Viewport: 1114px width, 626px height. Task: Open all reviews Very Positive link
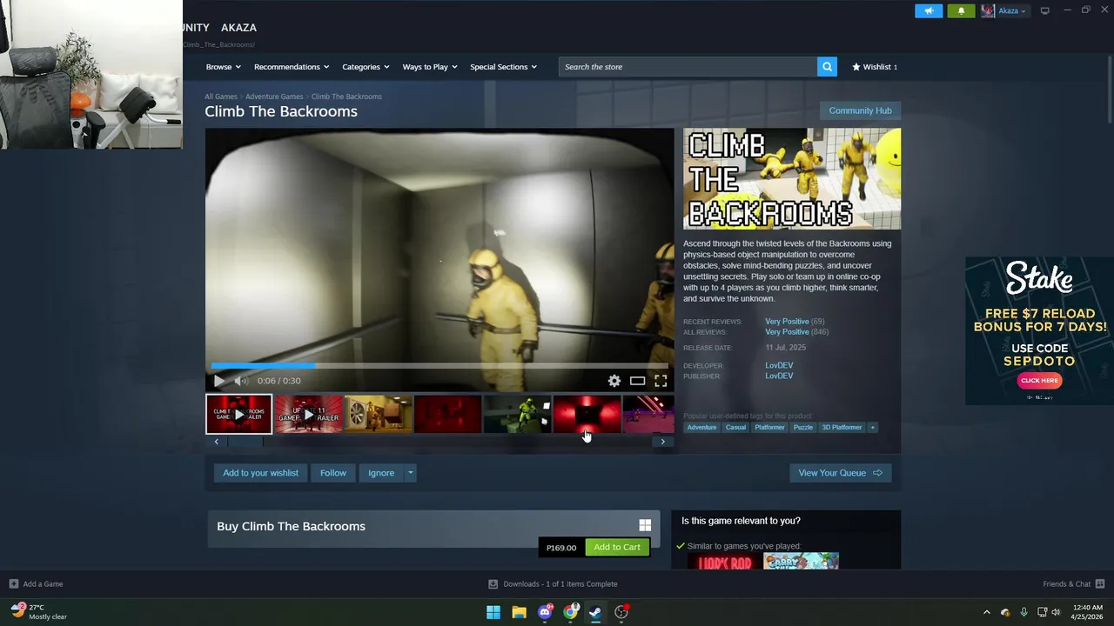(787, 332)
